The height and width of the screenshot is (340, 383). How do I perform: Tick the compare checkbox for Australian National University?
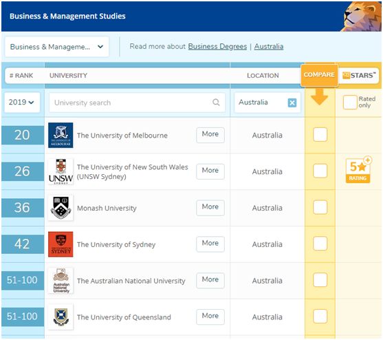pos(320,280)
